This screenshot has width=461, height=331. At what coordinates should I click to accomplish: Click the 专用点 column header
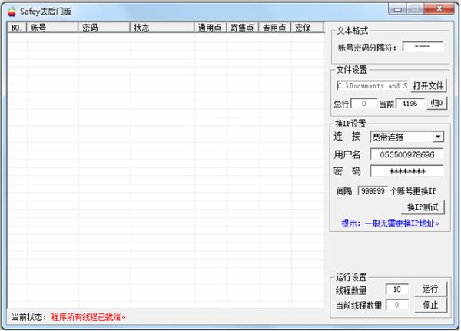[x=275, y=28]
